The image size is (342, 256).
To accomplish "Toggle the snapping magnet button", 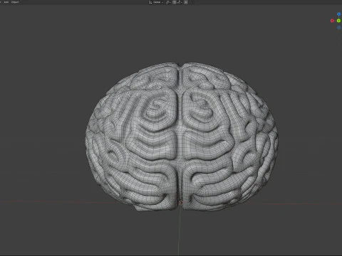I will [x=174, y=2].
